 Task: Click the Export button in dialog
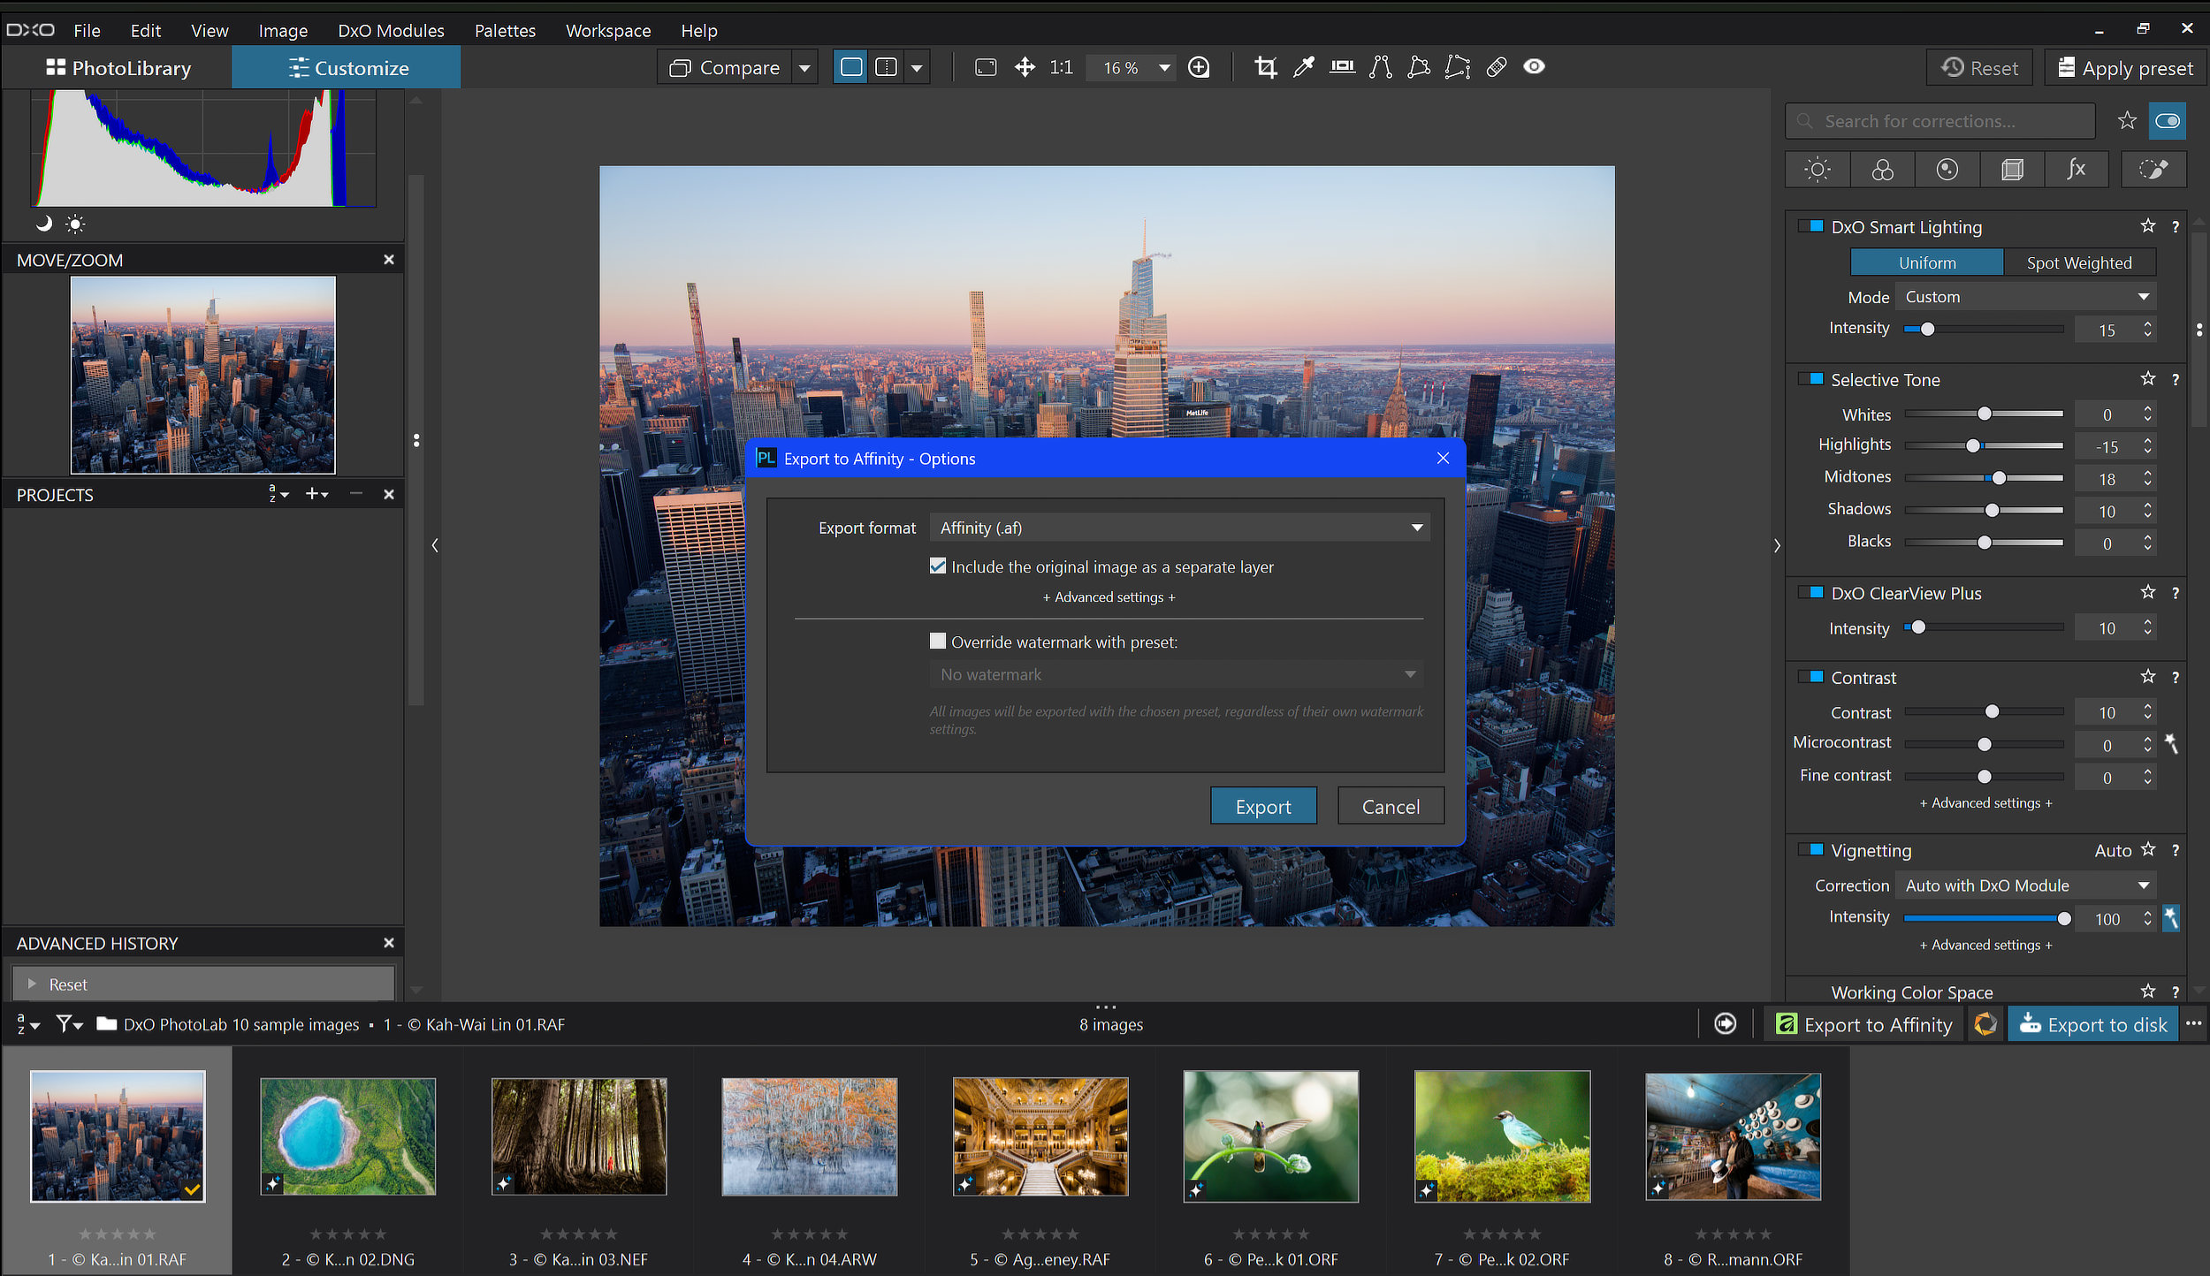click(1263, 806)
